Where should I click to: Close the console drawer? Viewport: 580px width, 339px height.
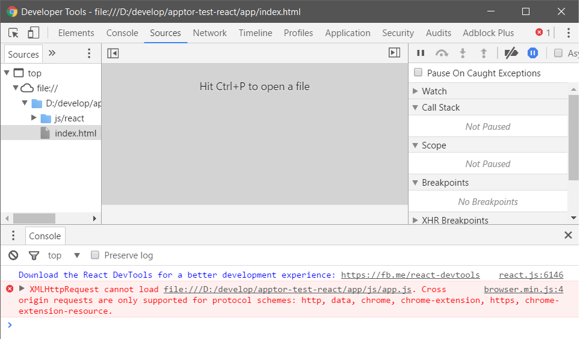coord(568,235)
